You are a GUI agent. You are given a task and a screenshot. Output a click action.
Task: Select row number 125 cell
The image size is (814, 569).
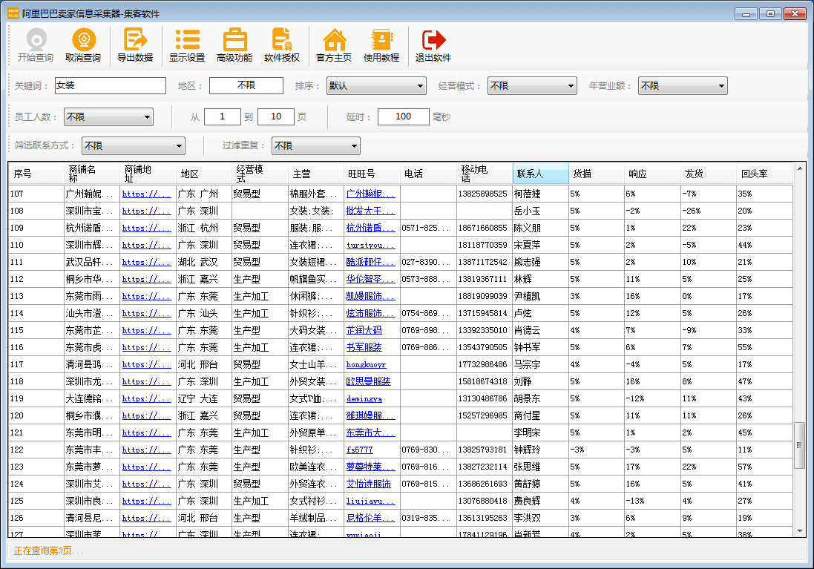(36, 501)
